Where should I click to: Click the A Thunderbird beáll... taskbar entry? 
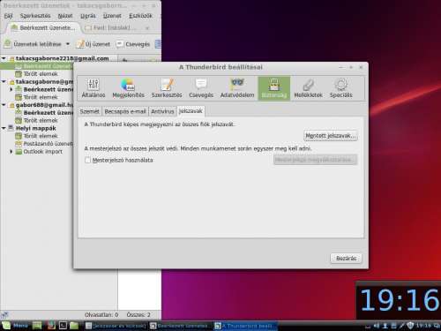click(245, 326)
